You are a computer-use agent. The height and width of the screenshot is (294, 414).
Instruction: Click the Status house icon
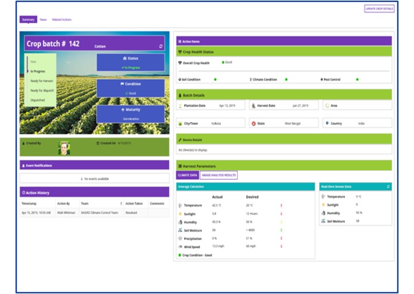125,58
